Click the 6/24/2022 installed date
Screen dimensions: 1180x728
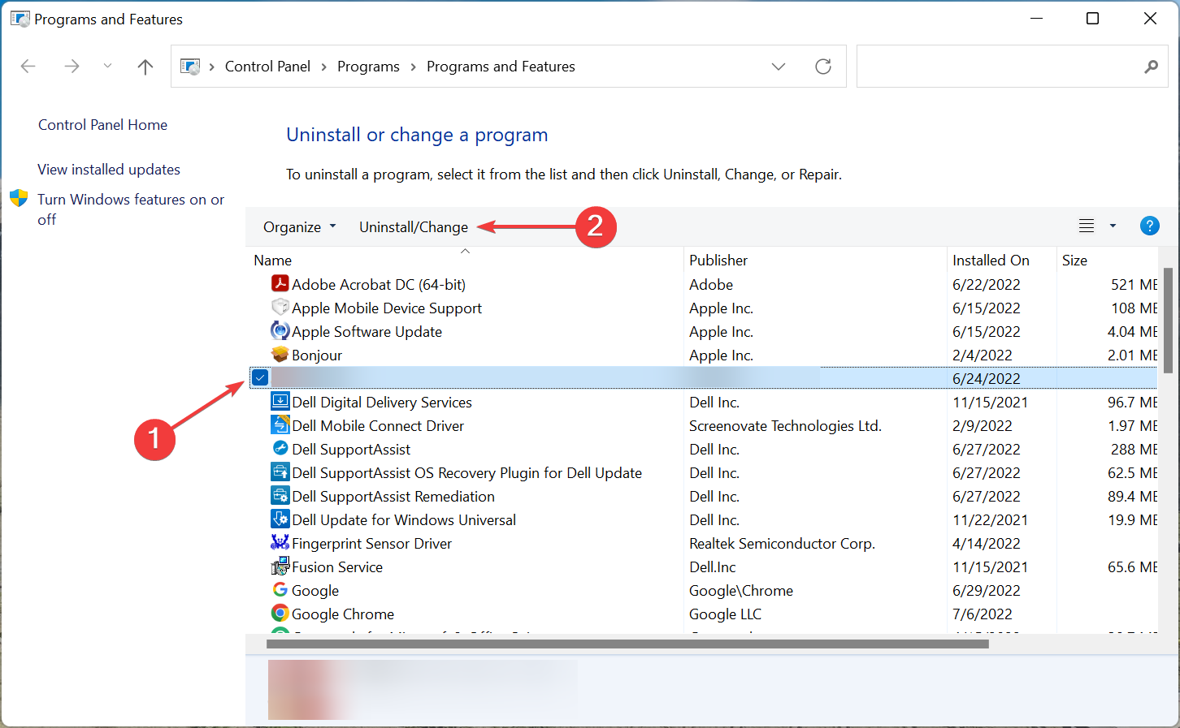[x=986, y=379]
